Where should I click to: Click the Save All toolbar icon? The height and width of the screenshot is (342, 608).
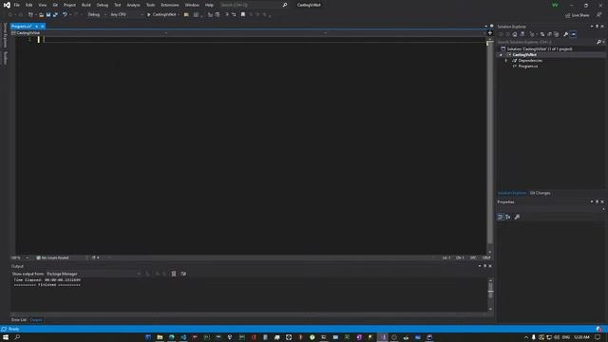pos(55,15)
